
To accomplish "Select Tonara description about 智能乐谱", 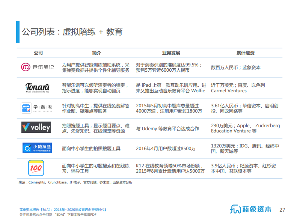I will (x=95, y=88).
